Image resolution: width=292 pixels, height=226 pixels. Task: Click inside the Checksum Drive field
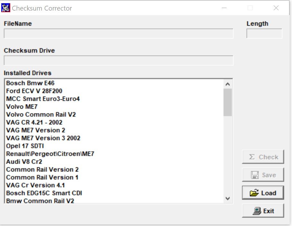click(118, 60)
